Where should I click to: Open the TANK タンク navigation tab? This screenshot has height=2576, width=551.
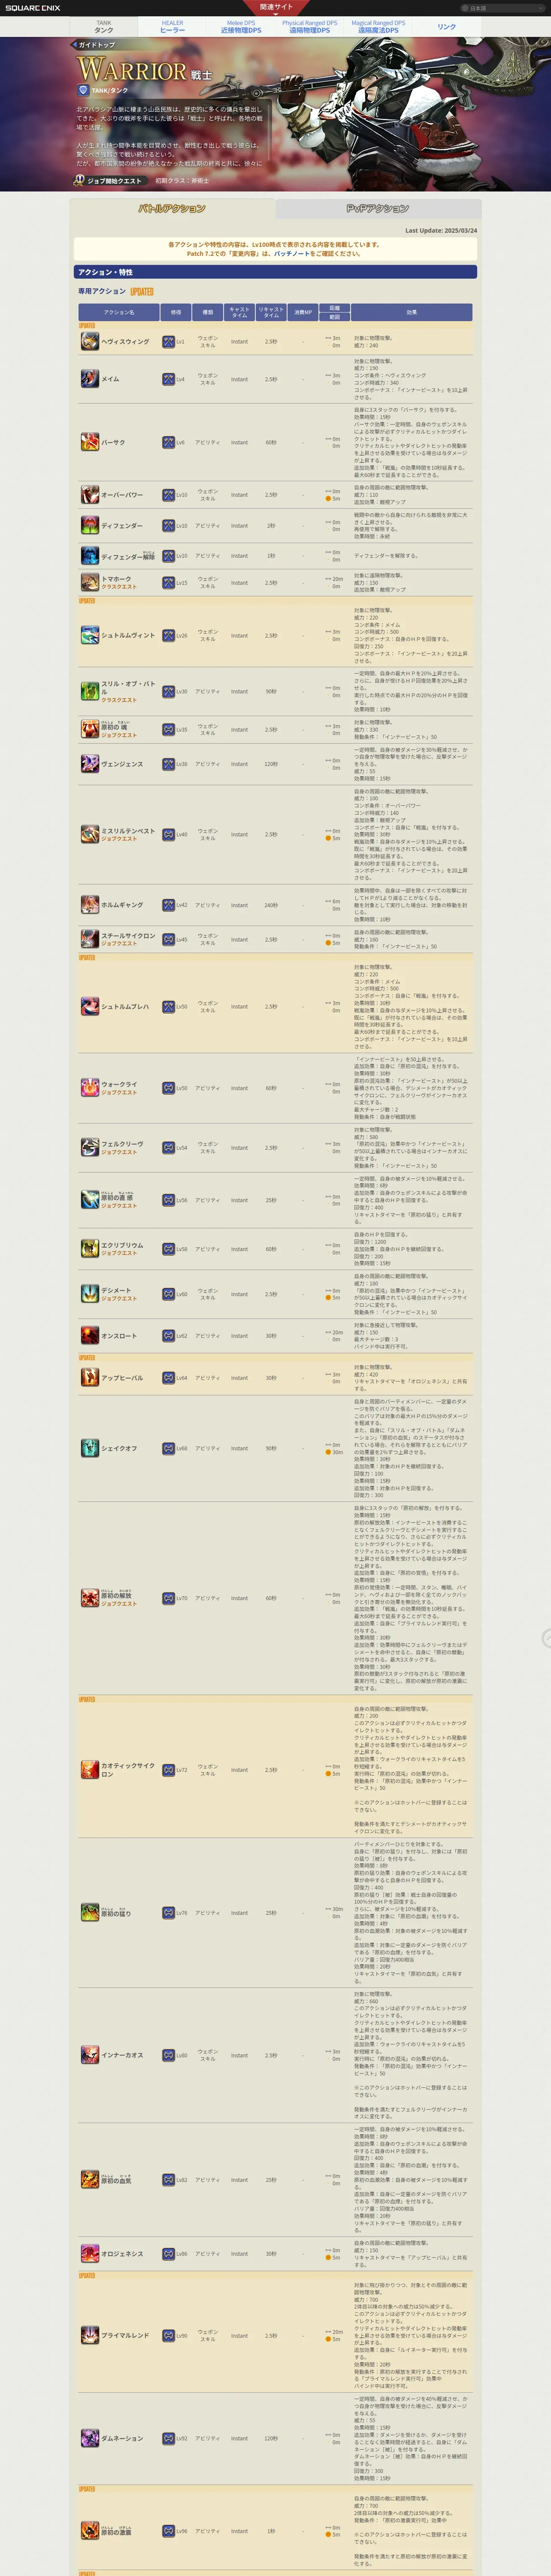[104, 27]
